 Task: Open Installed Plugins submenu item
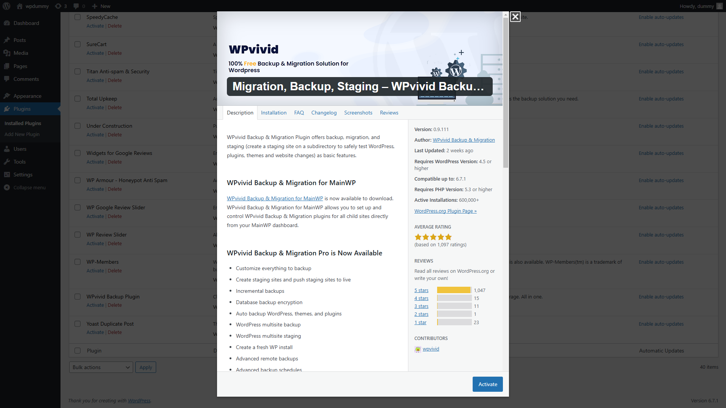click(x=23, y=124)
